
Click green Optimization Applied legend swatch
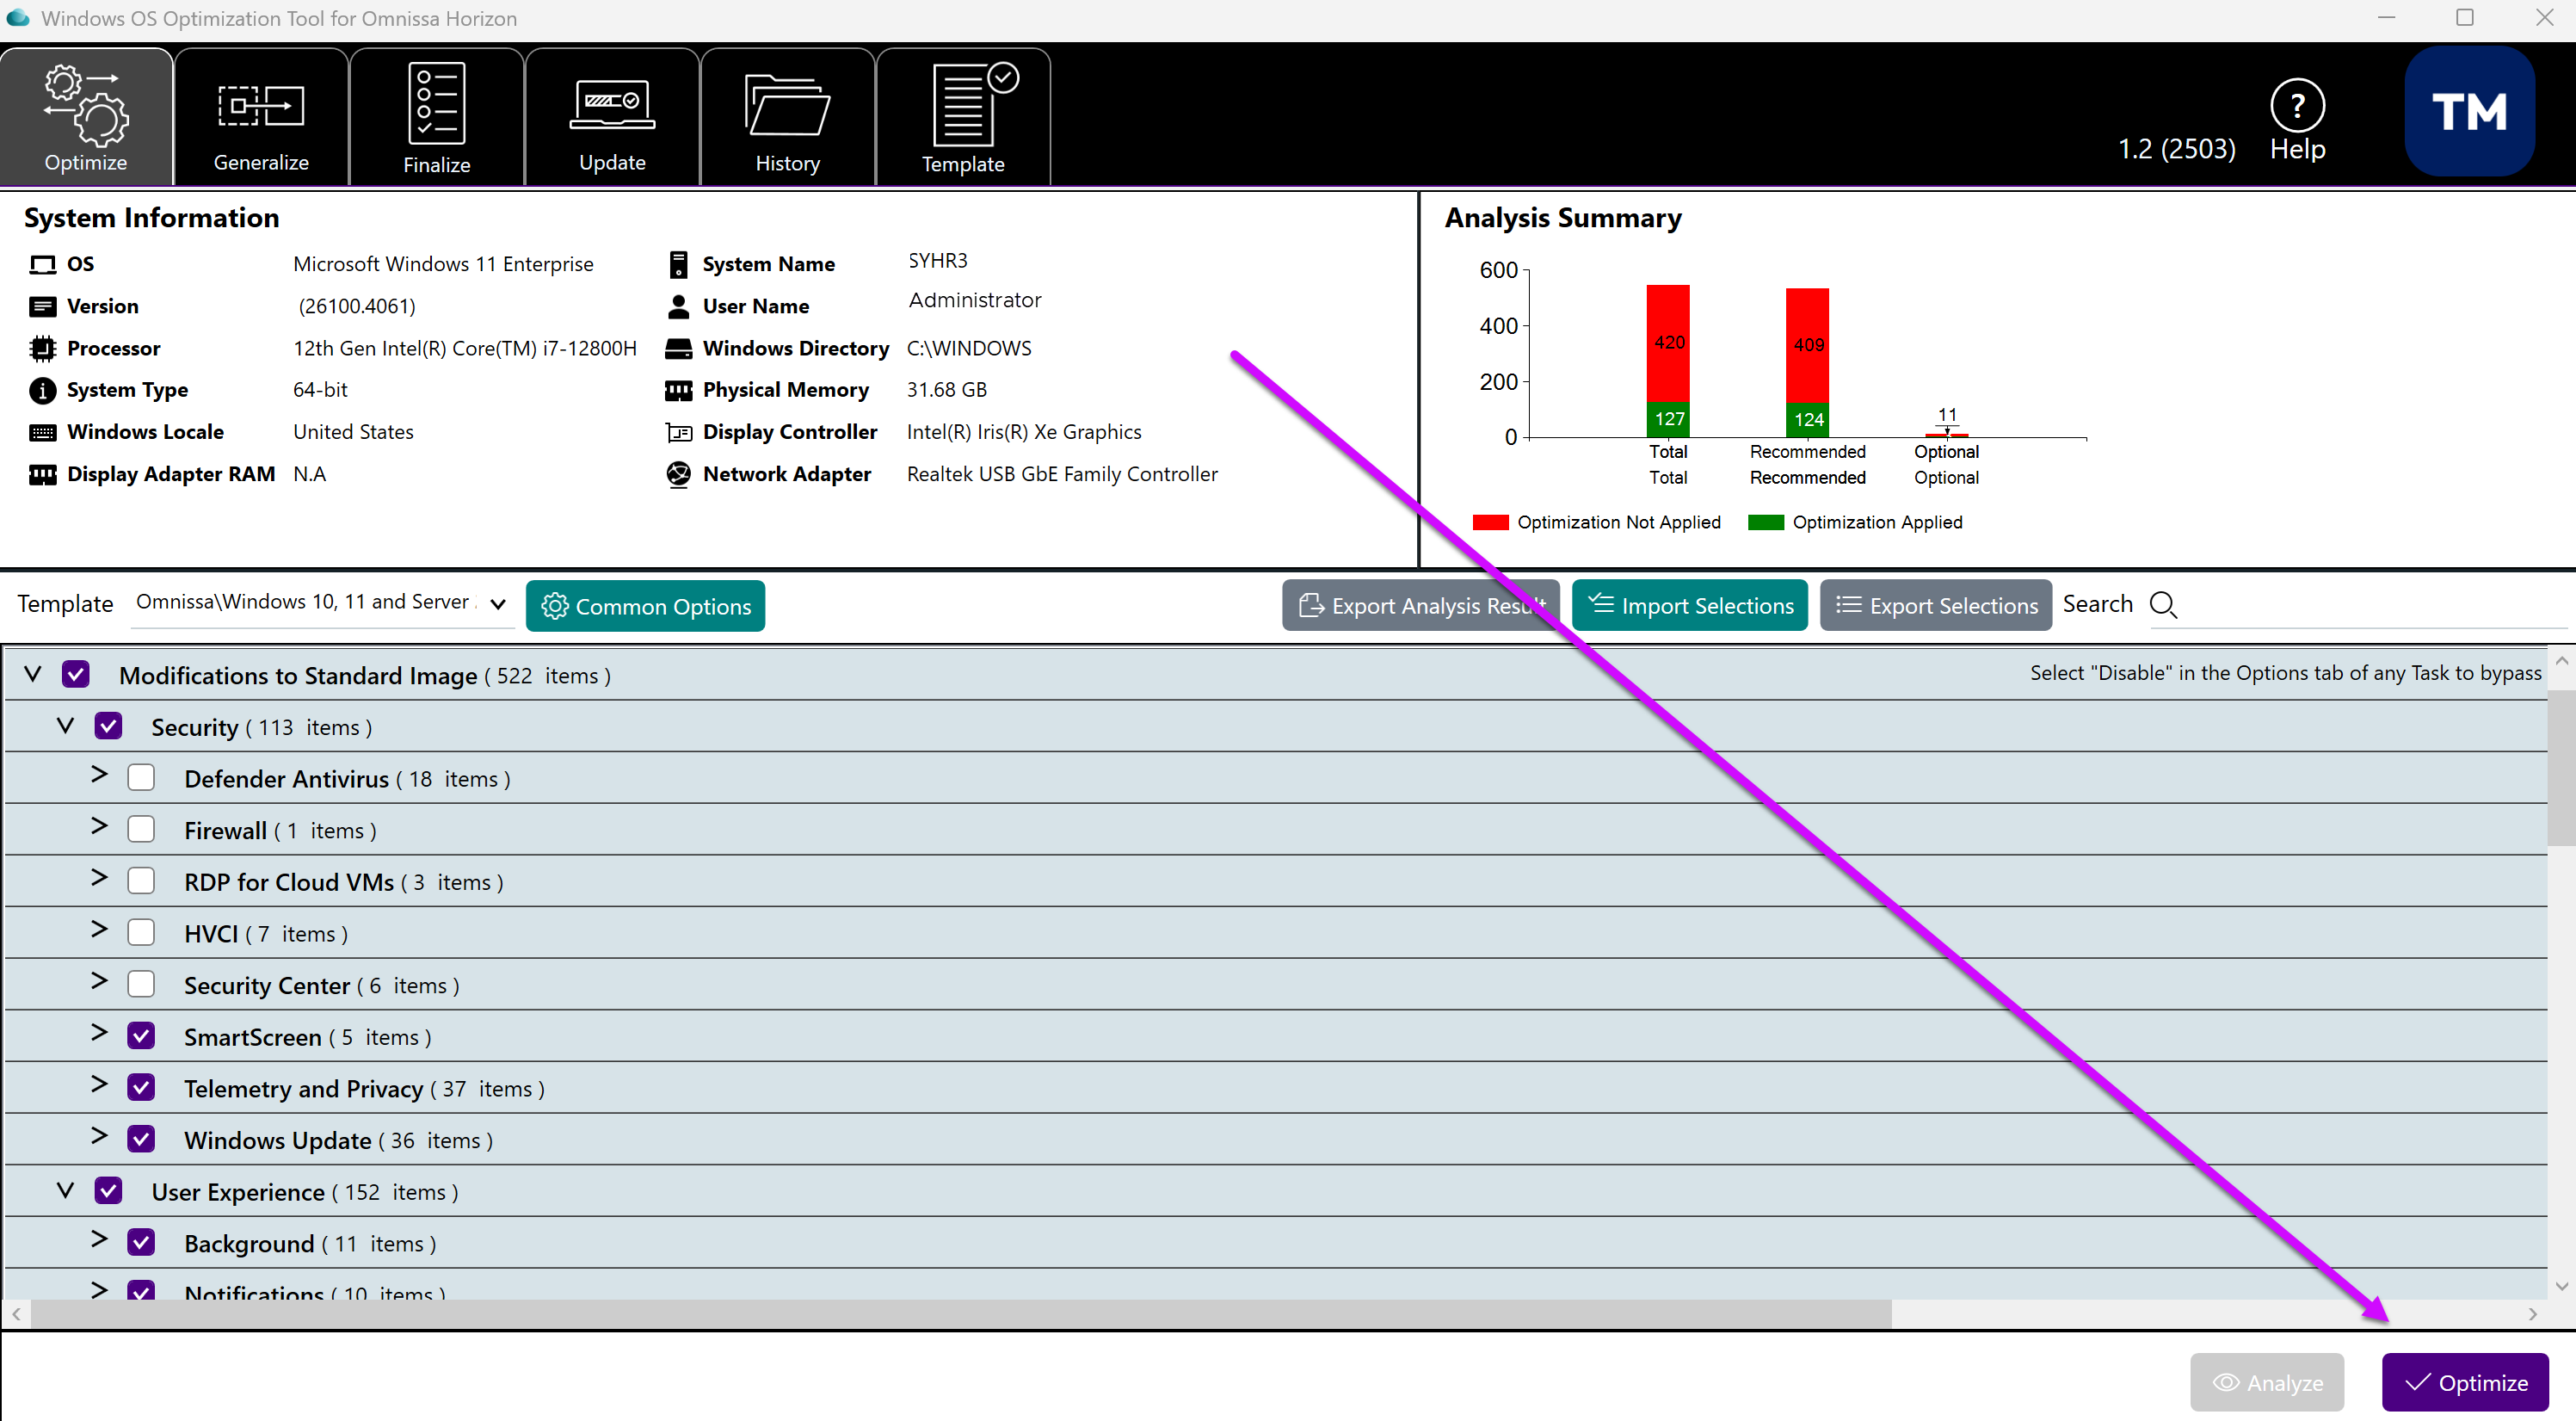coord(1766,522)
